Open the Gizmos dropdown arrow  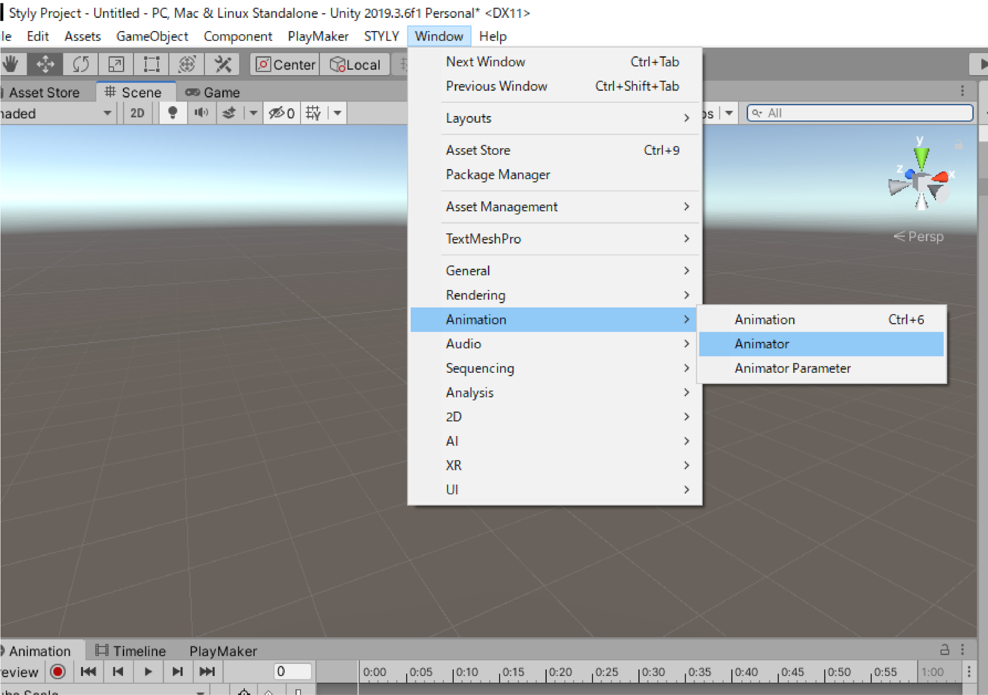[729, 113]
